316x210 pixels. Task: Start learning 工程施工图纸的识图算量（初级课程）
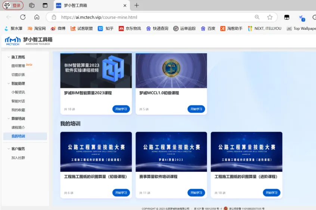point(121,193)
